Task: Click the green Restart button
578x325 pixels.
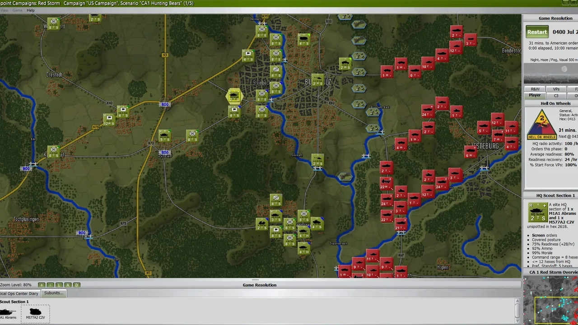Action: coord(537,32)
